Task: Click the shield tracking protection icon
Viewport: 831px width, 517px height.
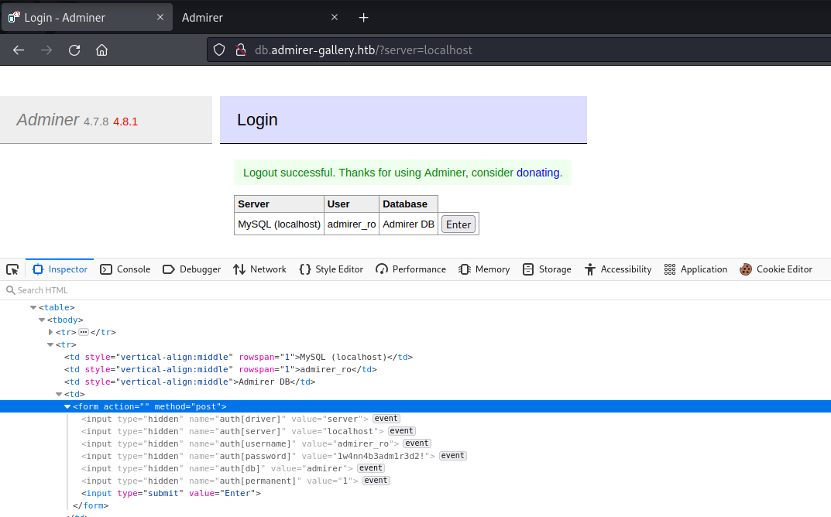Action: (220, 50)
